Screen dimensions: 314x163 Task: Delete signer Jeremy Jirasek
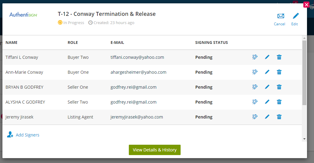(x=279, y=117)
